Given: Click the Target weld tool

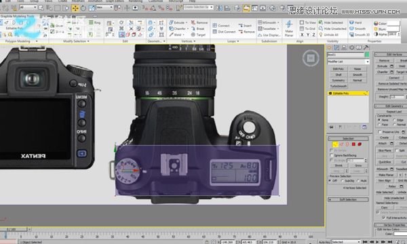Looking at the screenshot, I should 198,35.
